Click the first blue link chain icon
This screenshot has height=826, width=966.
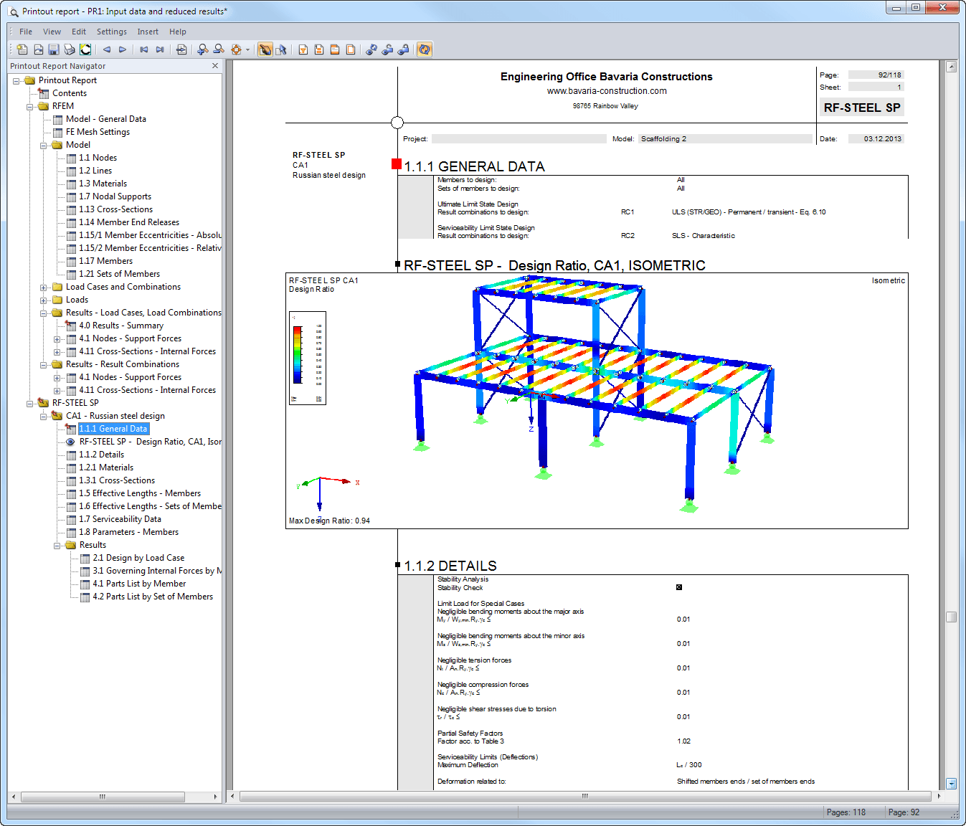[x=371, y=49]
